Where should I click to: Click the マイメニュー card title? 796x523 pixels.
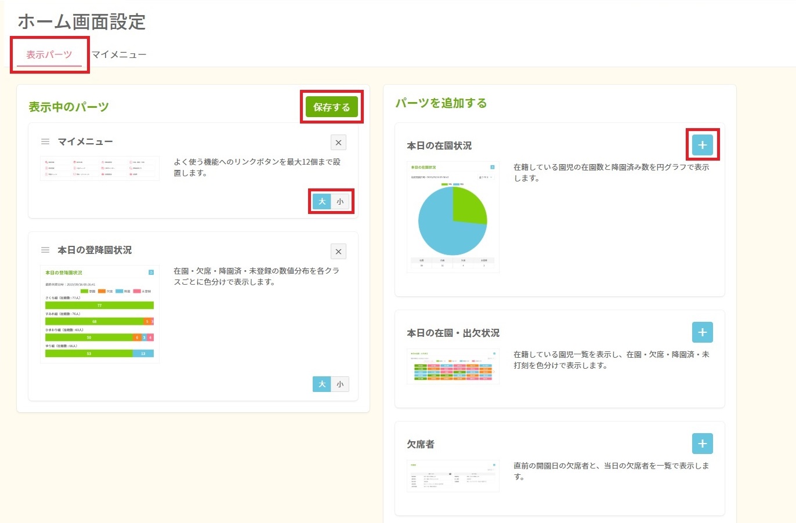pos(85,141)
